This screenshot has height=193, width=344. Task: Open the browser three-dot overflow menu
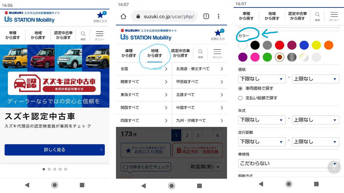coord(218,16)
